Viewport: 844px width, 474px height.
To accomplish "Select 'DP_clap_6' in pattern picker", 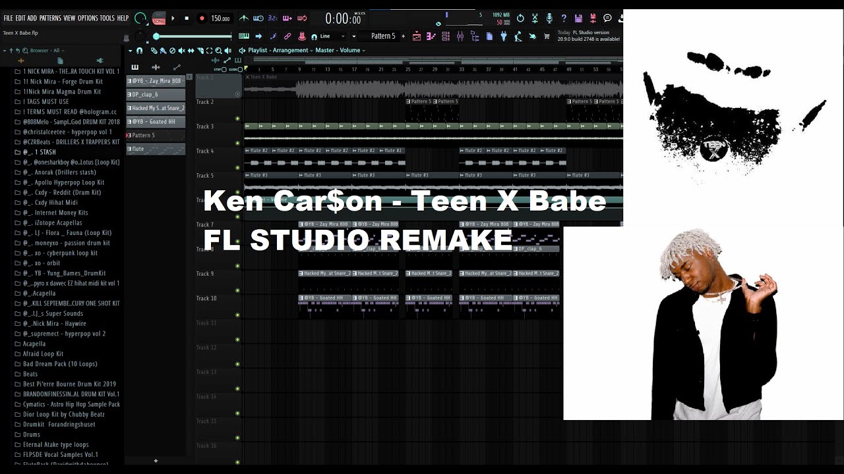I will (x=156, y=94).
